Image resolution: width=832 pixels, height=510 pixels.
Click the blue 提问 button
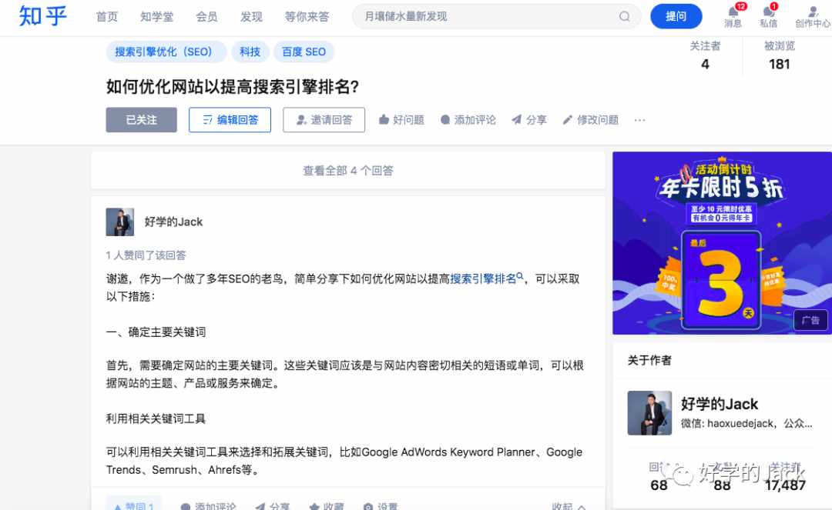coord(676,16)
